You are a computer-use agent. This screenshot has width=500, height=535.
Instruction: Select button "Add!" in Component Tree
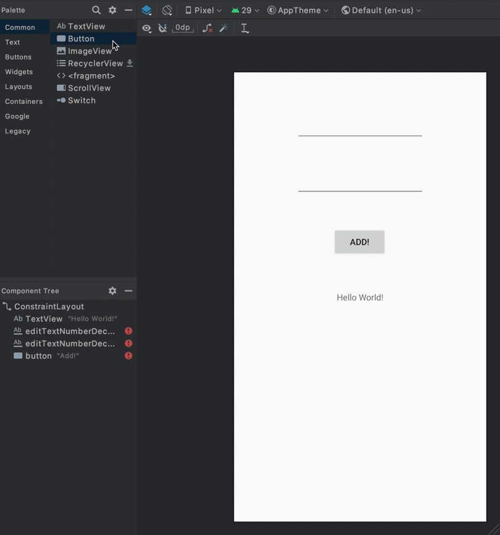pyautogui.click(x=68, y=356)
